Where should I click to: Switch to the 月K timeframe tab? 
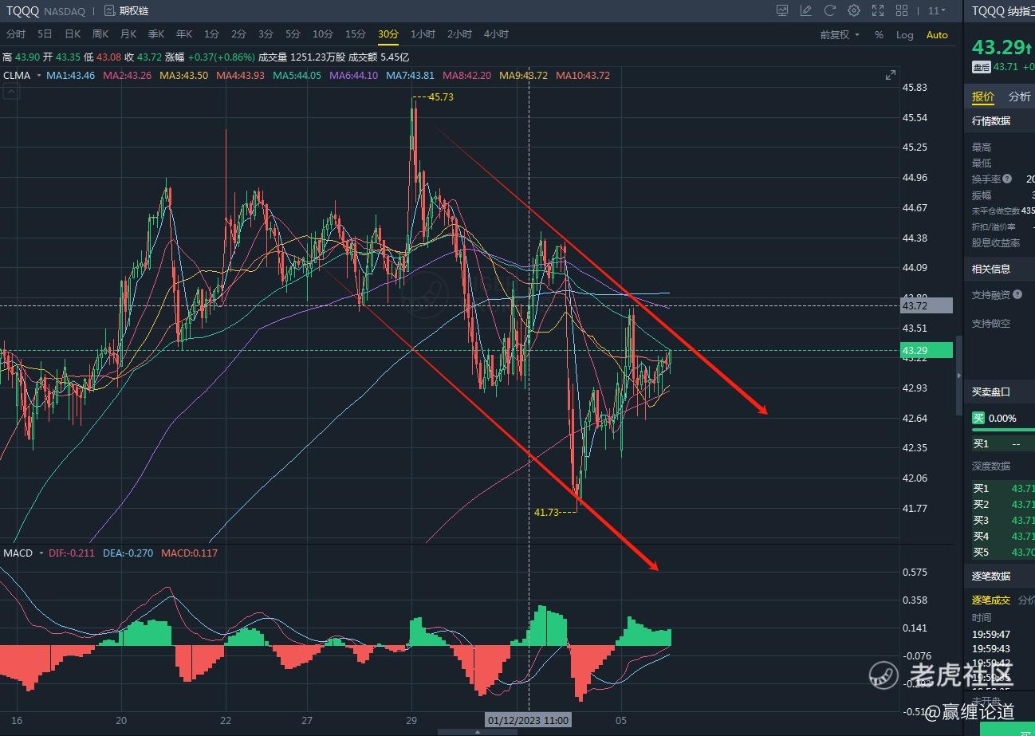point(128,34)
